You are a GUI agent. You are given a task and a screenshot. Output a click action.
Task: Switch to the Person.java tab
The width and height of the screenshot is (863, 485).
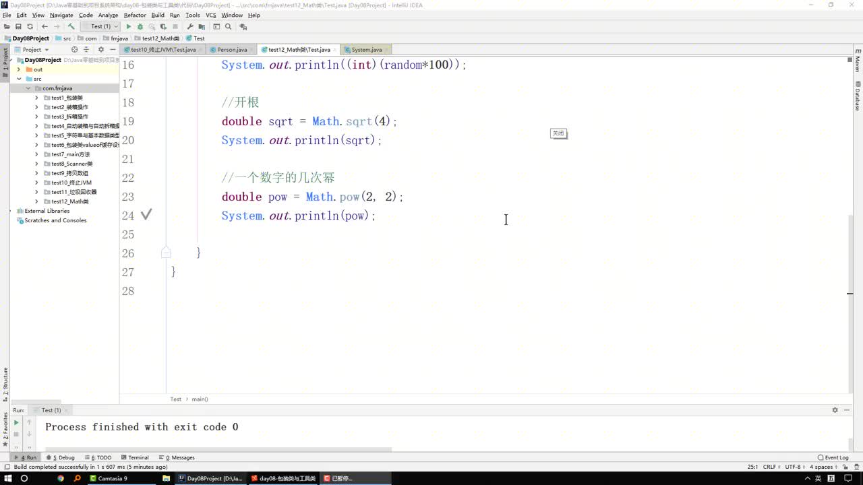[x=232, y=50]
